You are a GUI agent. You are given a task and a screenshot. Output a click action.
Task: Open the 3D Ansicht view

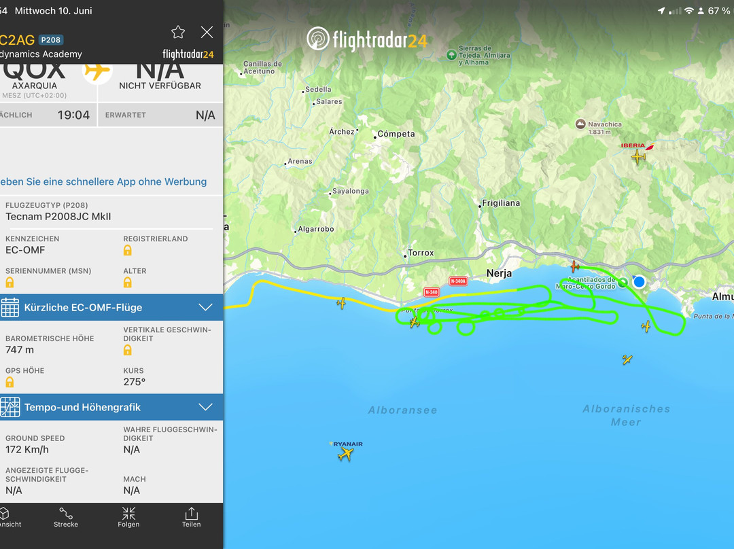click(10, 517)
